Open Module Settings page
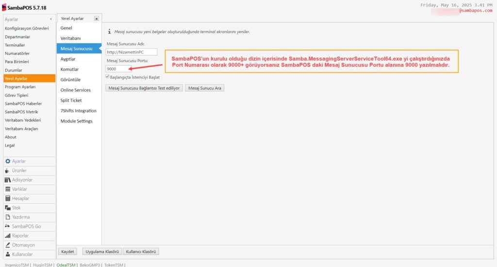The width and height of the screenshot is (497, 267). pos(79,121)
